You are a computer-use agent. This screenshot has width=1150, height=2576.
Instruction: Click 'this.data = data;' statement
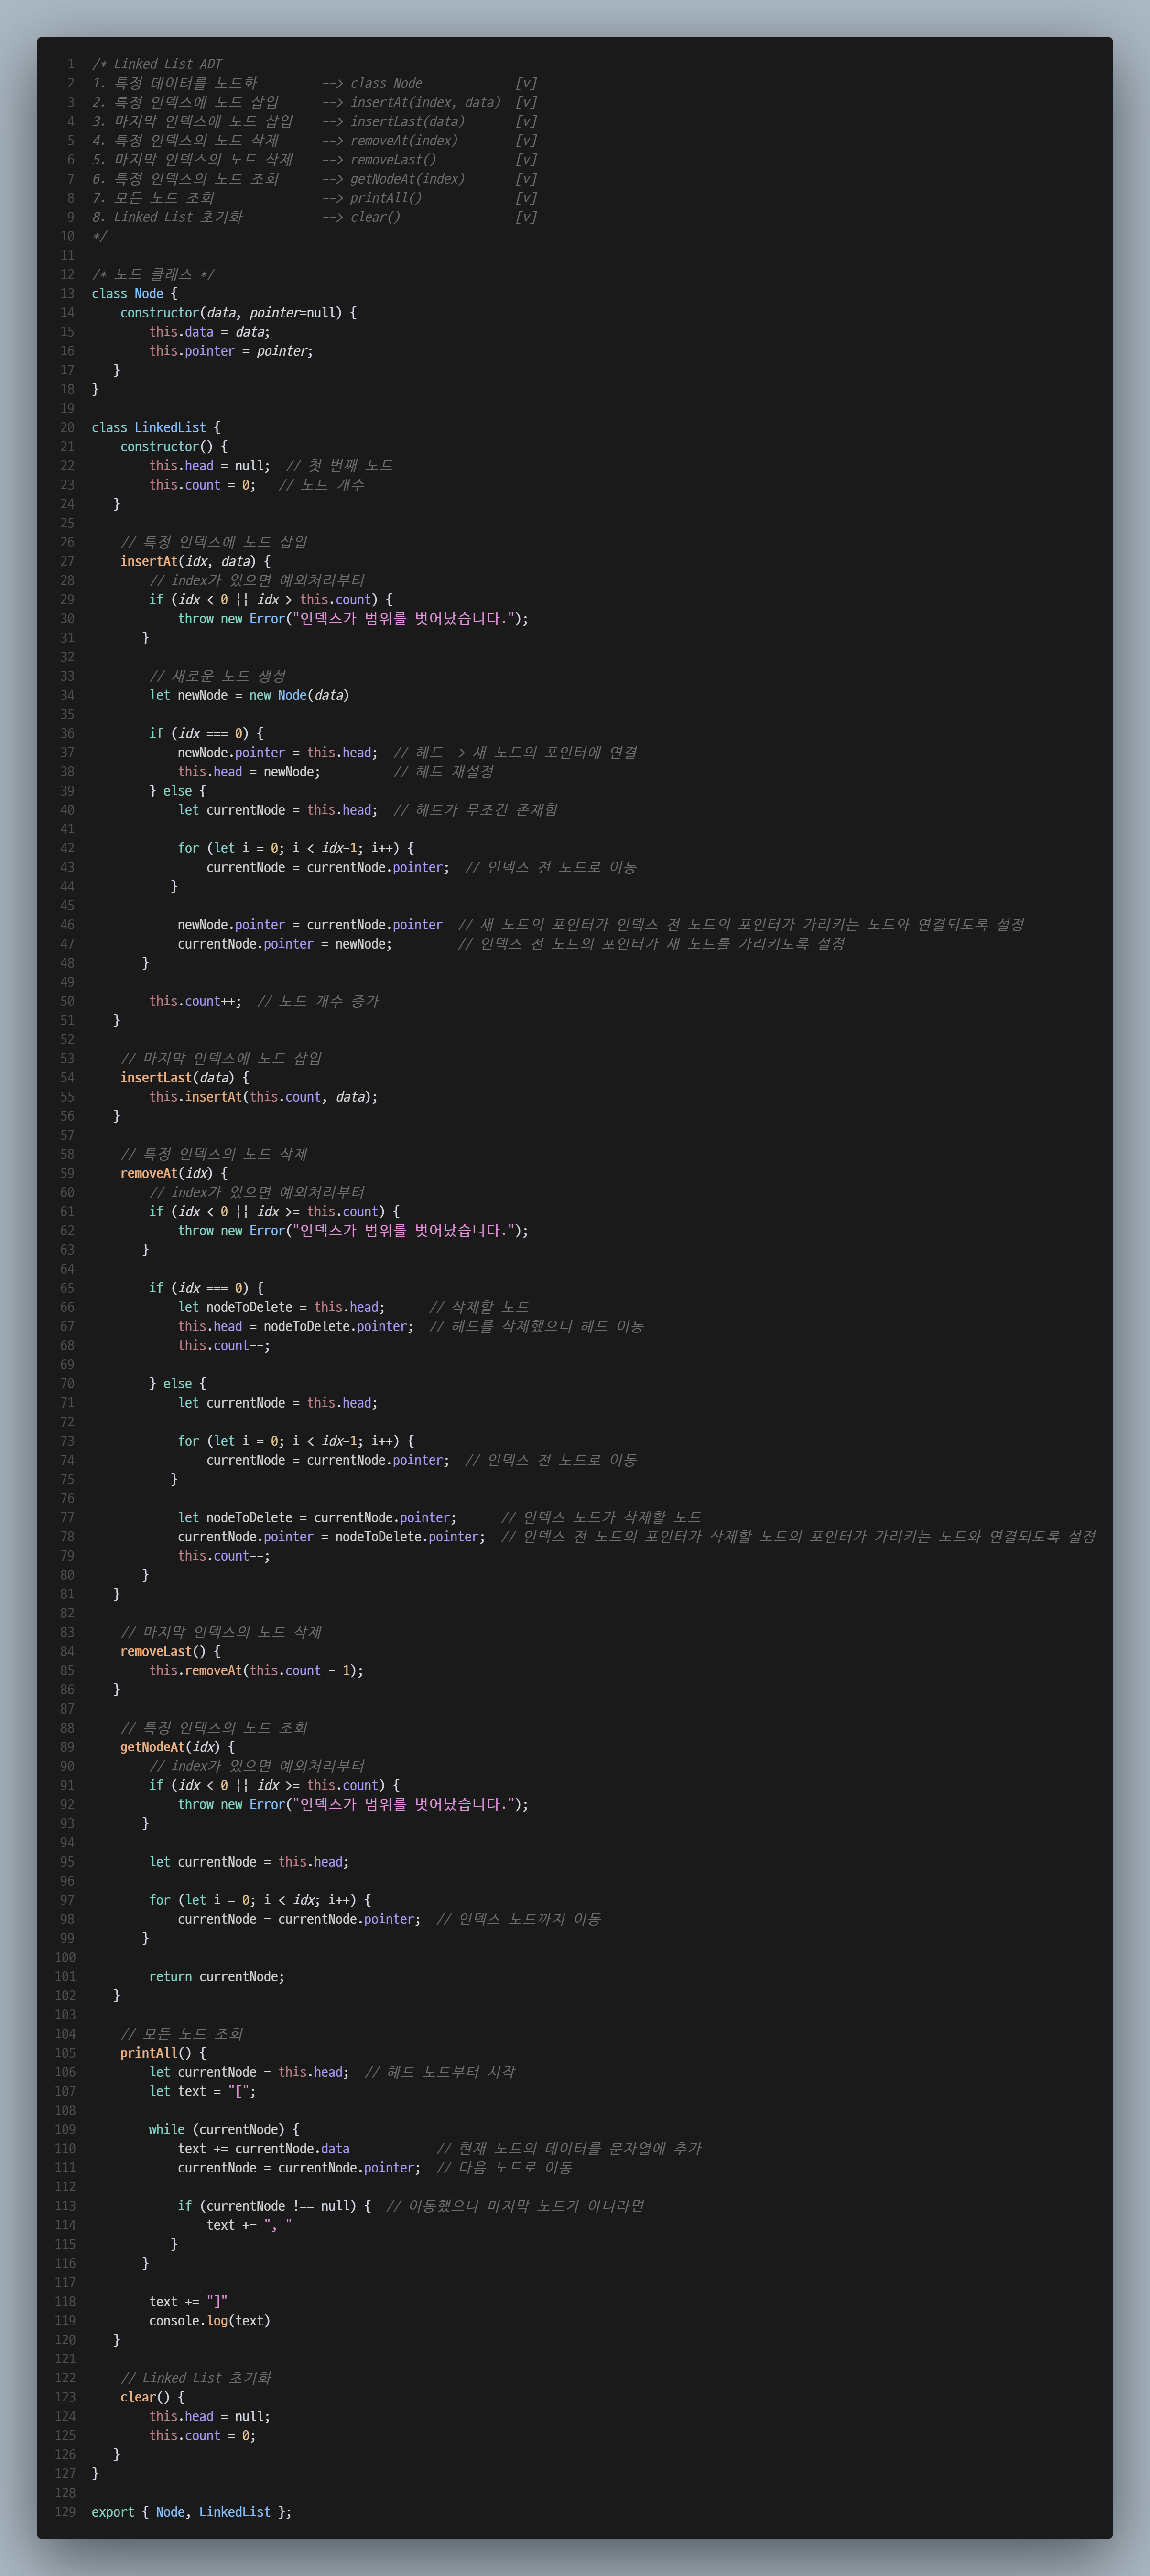[209, 332]
